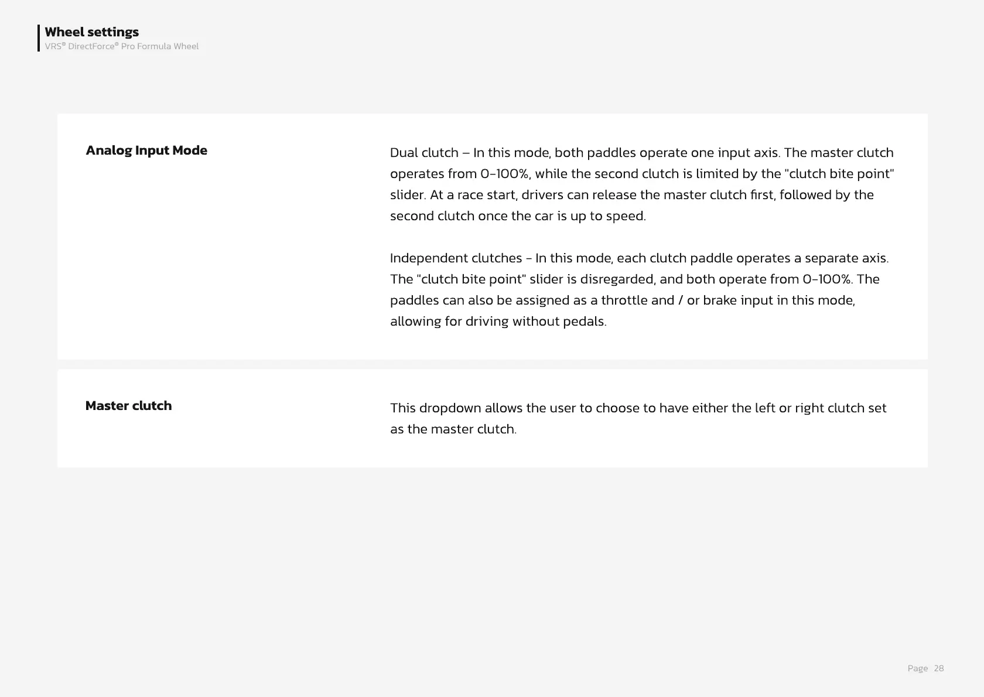984x697 pixels.
Task: Click the black vertical bar beside the header
Action: [x=39, y=38]
